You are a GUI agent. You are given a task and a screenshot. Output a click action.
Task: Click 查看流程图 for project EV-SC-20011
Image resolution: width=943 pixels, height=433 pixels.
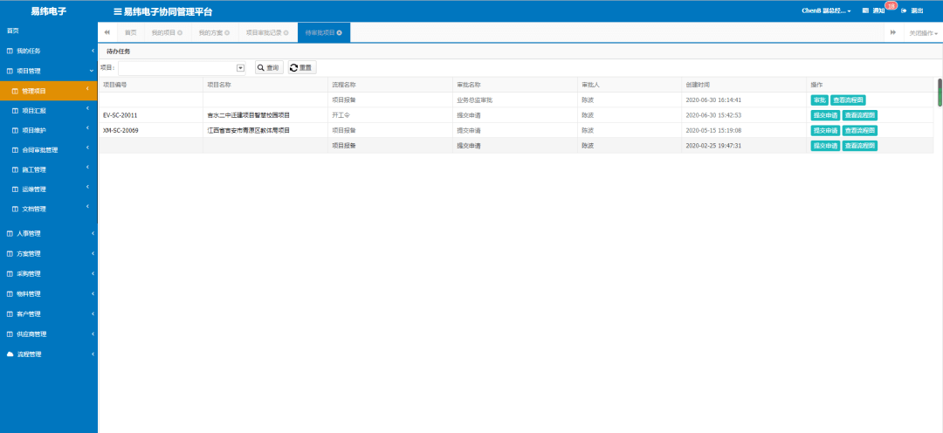859,115
